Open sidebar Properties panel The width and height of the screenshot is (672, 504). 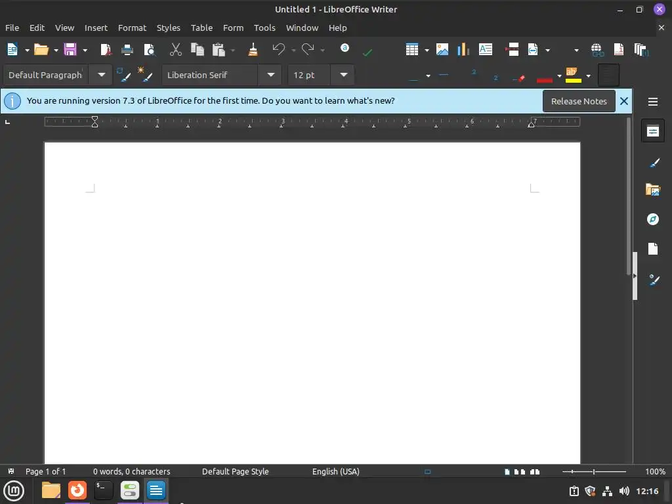pyautogui.click(x=653, y=131)
